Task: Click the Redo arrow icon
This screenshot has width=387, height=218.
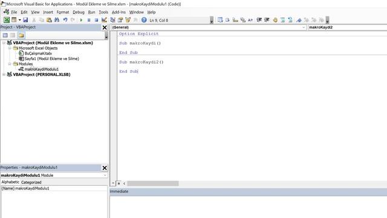Action: pyautogui.click(x=73, y=20)
